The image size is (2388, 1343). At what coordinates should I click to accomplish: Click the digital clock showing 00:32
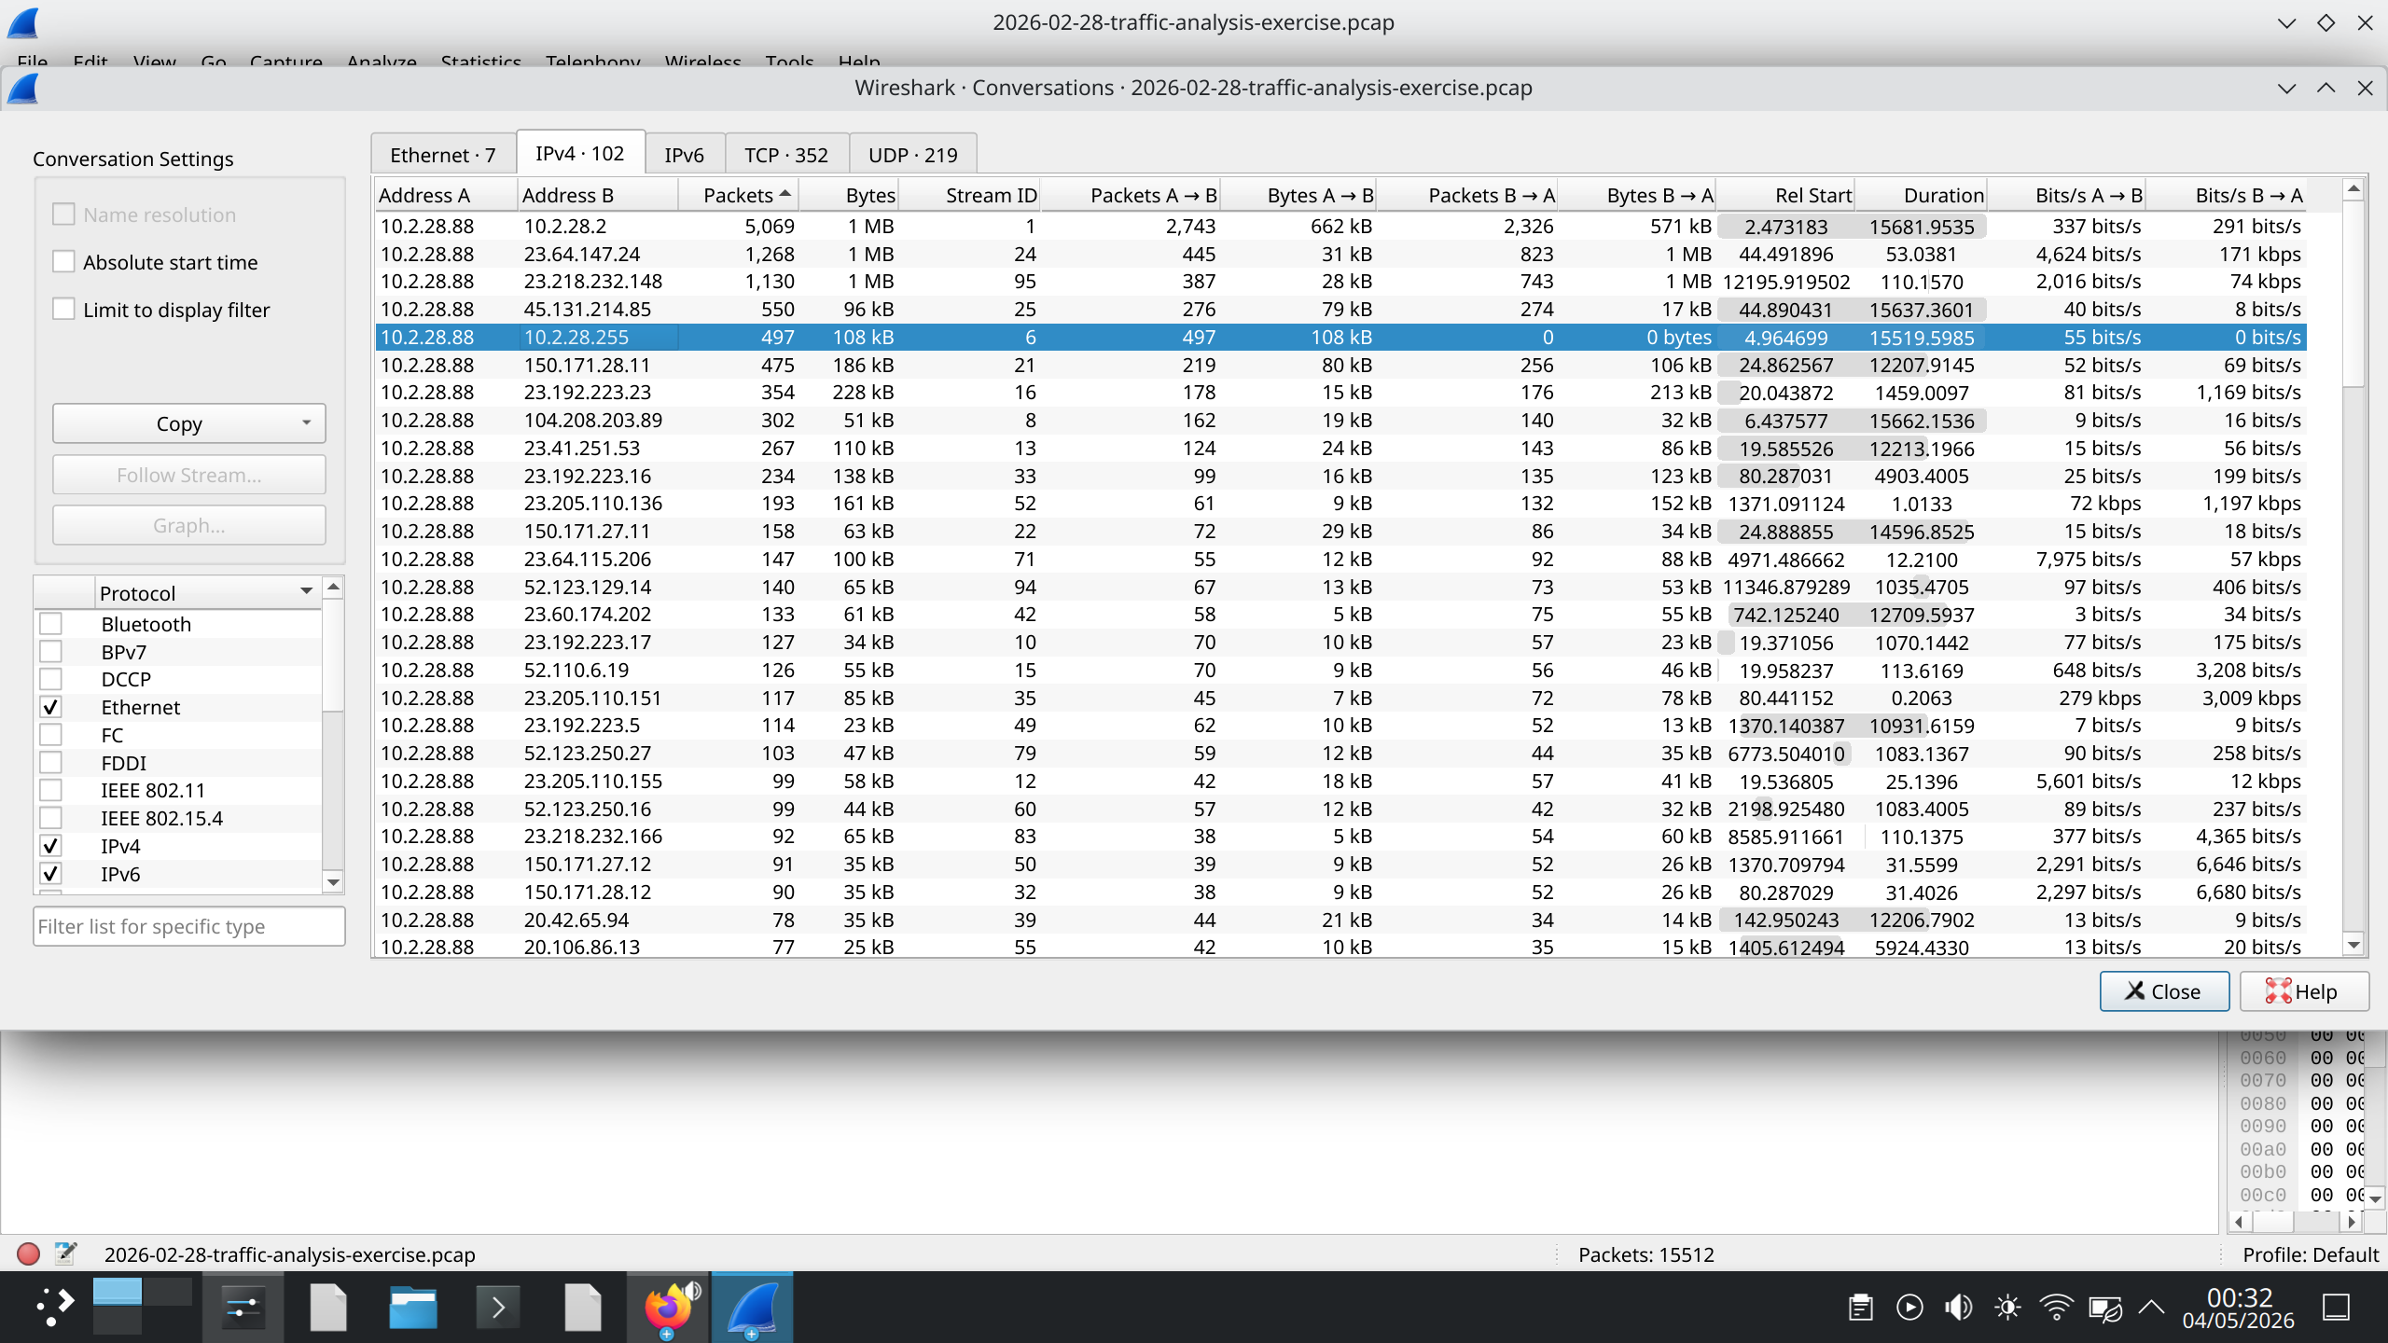[x=2239, y=1297]
